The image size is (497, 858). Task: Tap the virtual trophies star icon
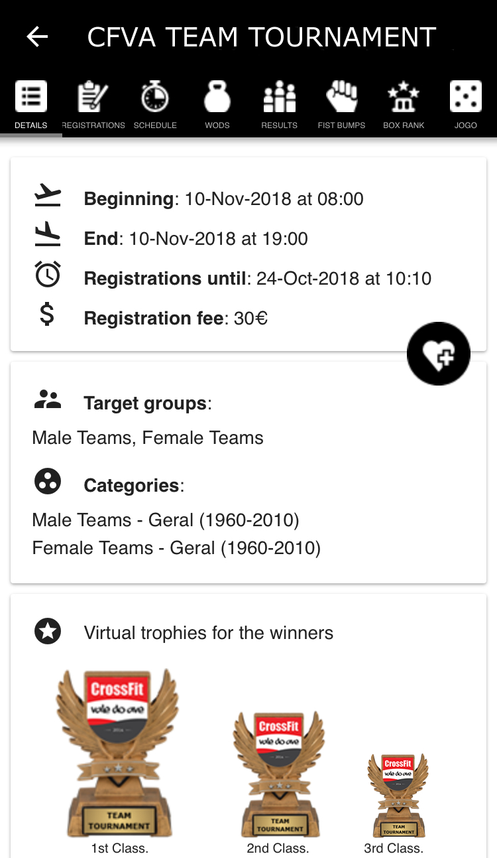click(48, 632)
